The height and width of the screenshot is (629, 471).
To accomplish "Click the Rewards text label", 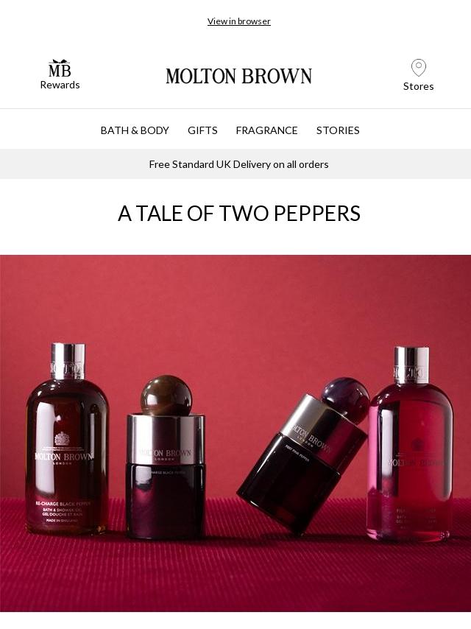I will coord(60,85).
